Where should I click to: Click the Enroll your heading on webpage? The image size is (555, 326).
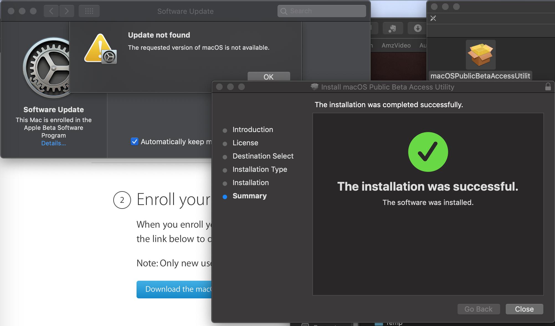[x=174, y=199]
